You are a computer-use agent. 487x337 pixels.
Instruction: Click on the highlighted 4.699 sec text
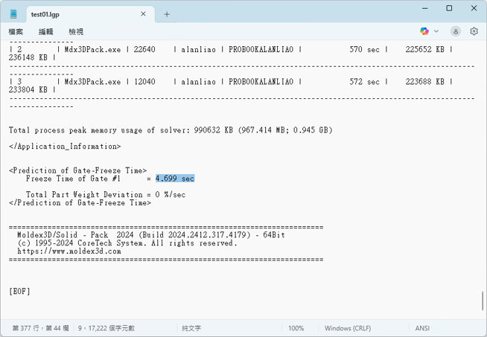175,179
